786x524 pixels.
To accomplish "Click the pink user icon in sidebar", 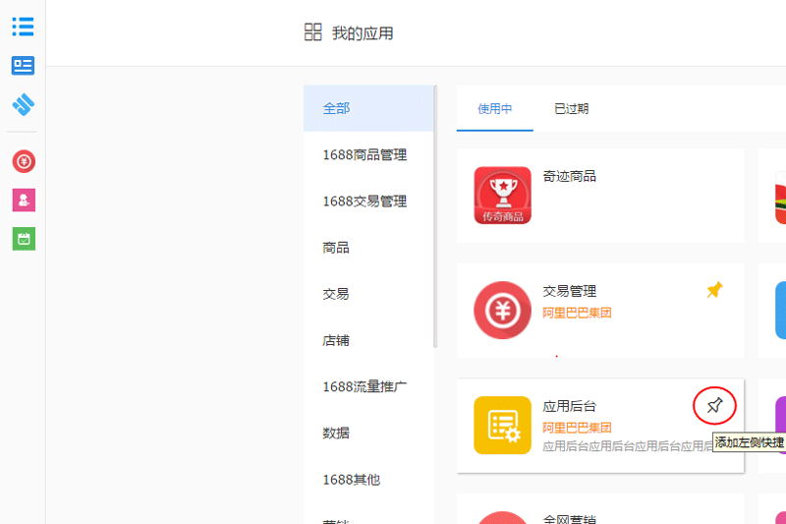I will (24, 200).
